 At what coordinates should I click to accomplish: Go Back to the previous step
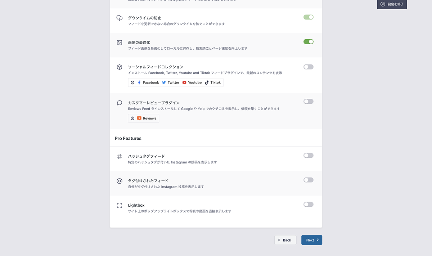[x=285, y=240]
